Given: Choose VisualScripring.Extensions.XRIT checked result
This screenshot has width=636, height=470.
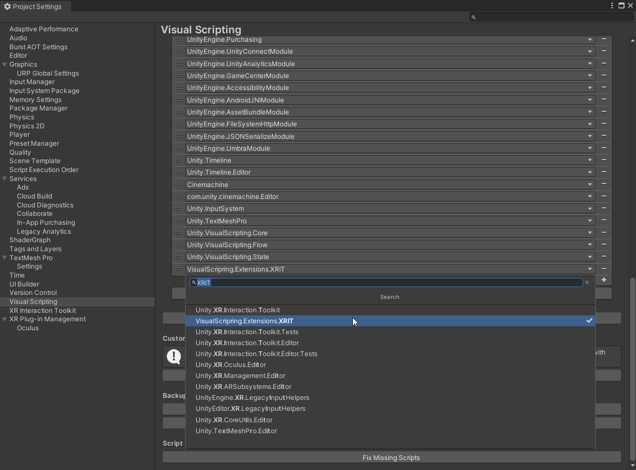Looking at the screenshot, I should point(390,321).
